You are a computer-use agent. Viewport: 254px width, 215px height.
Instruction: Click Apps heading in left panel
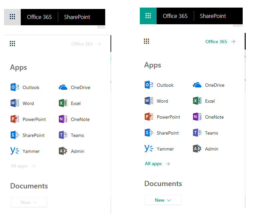pos(18,67)
